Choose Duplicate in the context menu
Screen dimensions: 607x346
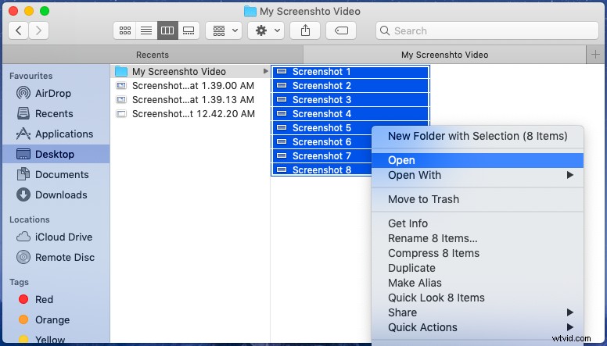(x=477, y=268)
